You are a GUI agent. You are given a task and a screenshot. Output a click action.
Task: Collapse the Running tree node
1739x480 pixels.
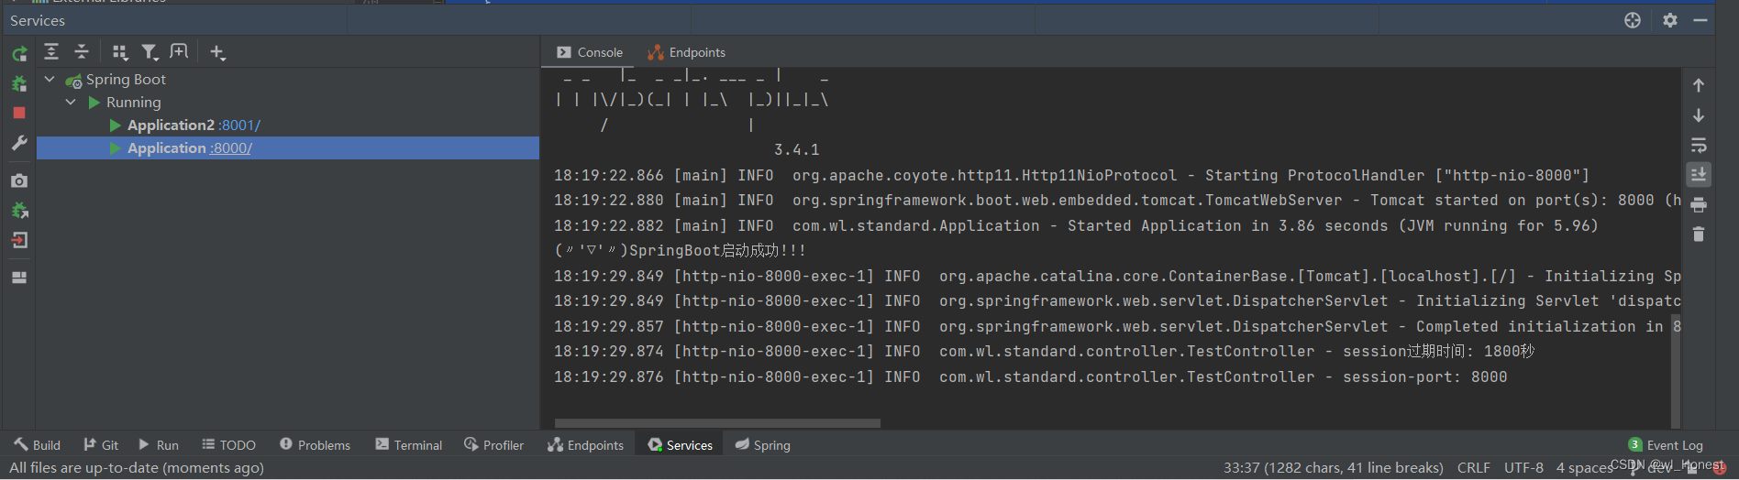(x=71, y=103)
